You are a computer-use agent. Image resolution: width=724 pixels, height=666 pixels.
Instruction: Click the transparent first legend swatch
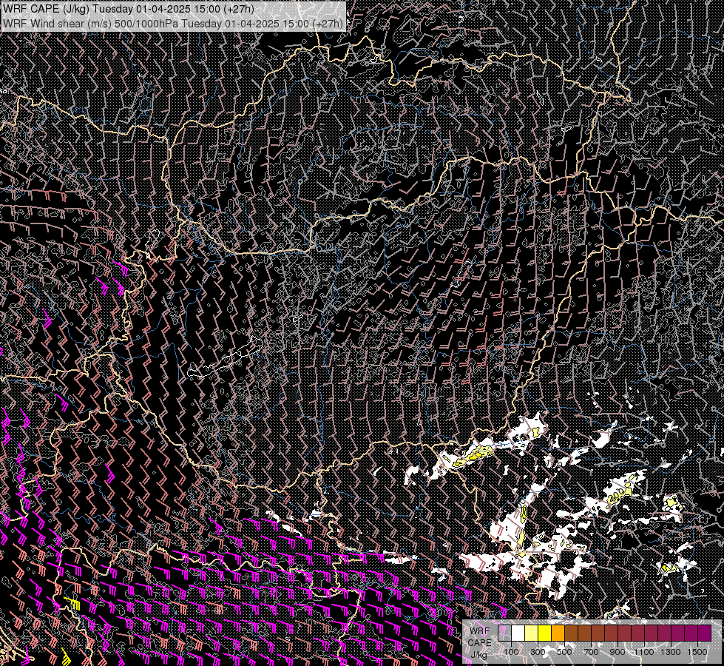point(504,633)
